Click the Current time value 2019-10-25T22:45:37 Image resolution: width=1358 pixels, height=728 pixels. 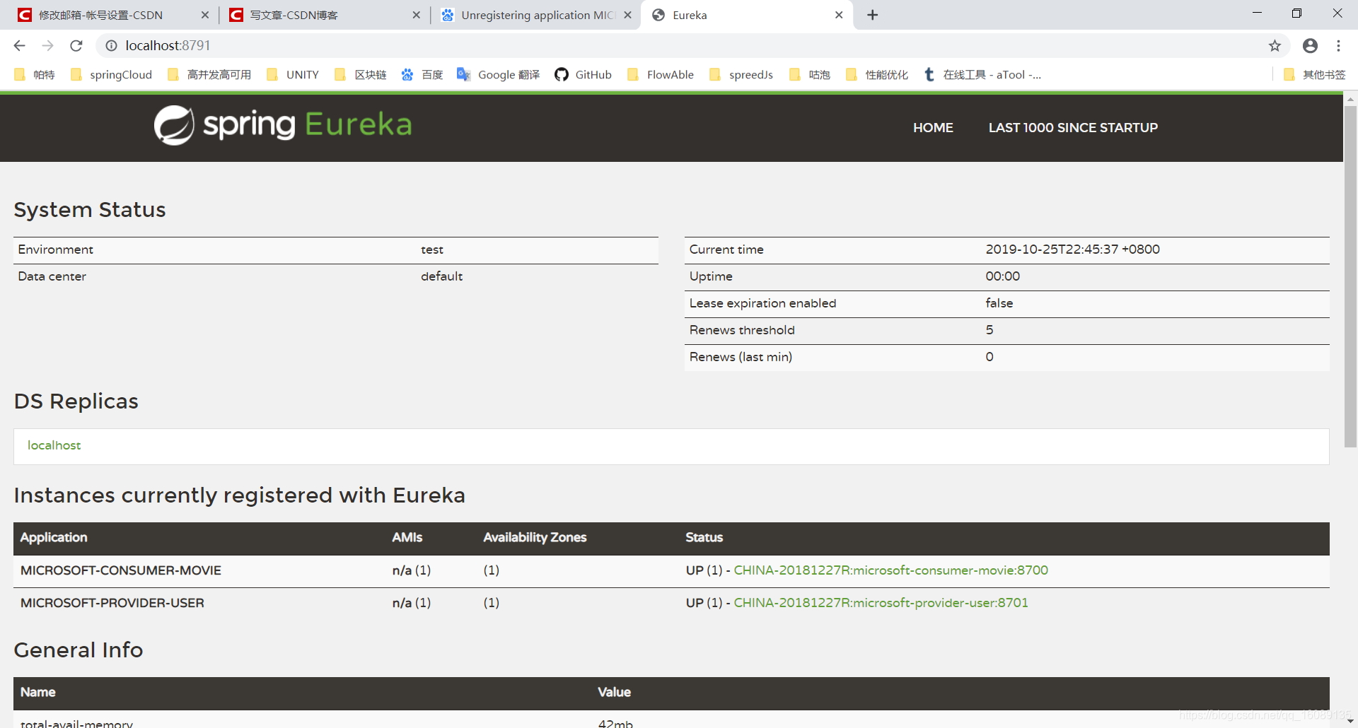1072,249
